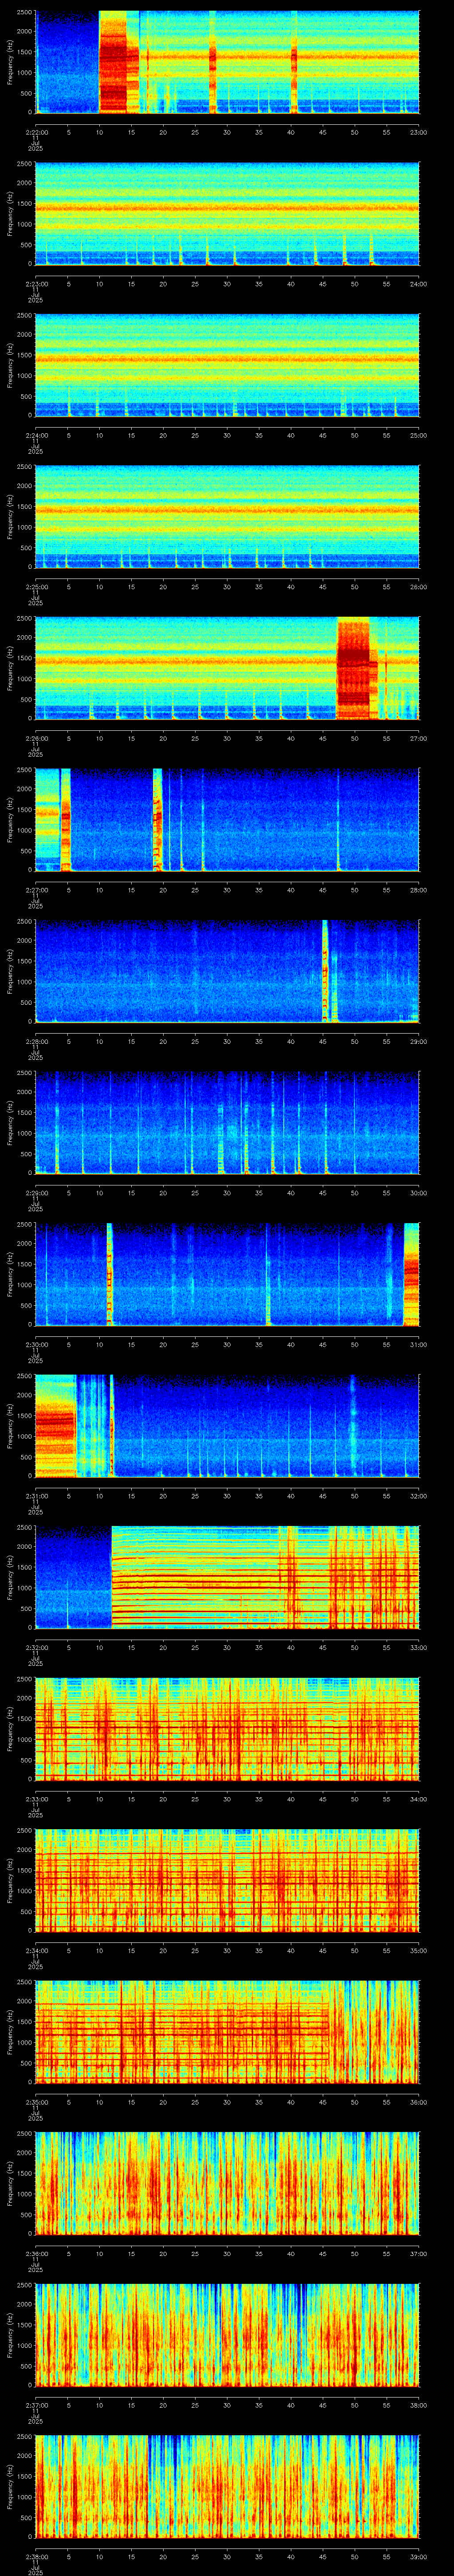Image resolution: width=454 pixels, height=2576 pixels.
Task: Select the '2:28:00' time axis label
Action: pyautogui.click(x=36, y=1041)
